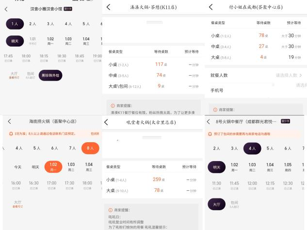The height and width of the screenshot is (230, 307).
Task: Tap 大厅 tab in 8号火锅中餐厅 screen
Action: pyautogui.click(x=216, y=204)
